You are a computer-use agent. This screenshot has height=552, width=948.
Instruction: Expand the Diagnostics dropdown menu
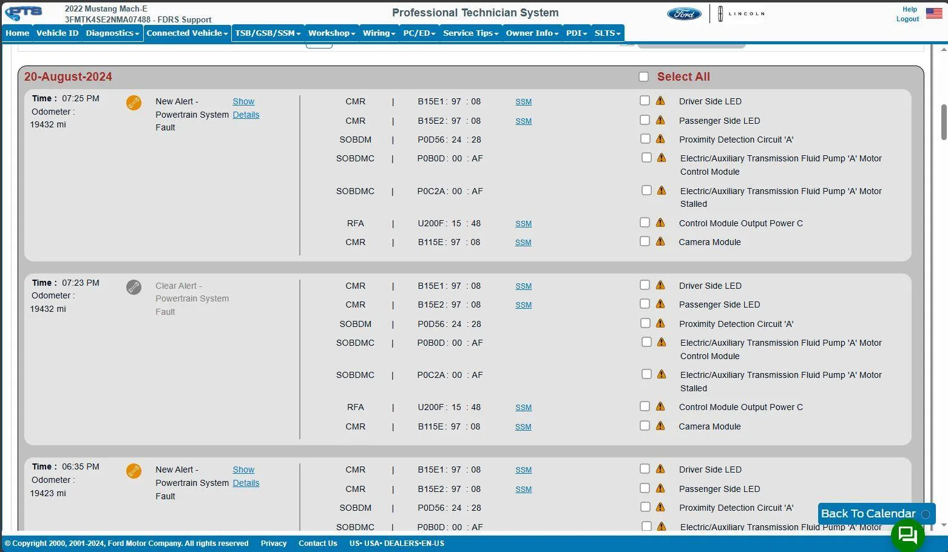click(112, 33)
